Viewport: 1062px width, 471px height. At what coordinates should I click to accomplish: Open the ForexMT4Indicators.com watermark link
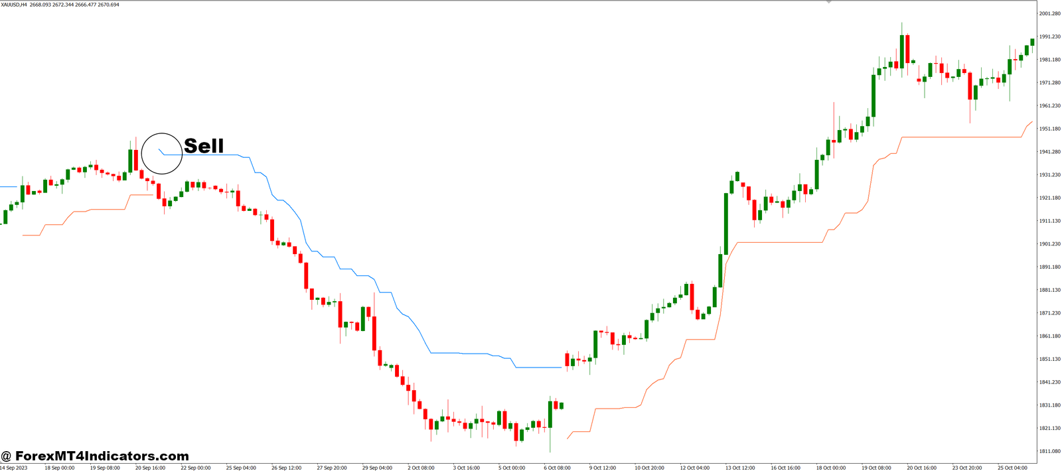(x=95, y=456)
